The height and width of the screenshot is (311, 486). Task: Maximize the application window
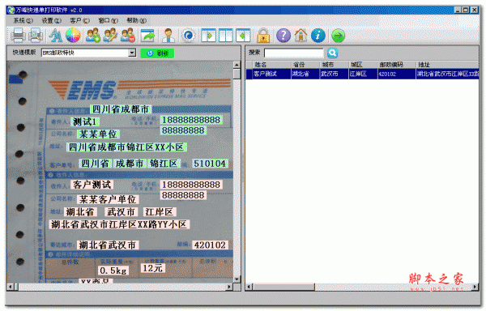tap(466, 10)
